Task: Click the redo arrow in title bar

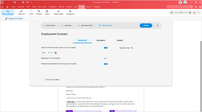Action: [11, 2]
